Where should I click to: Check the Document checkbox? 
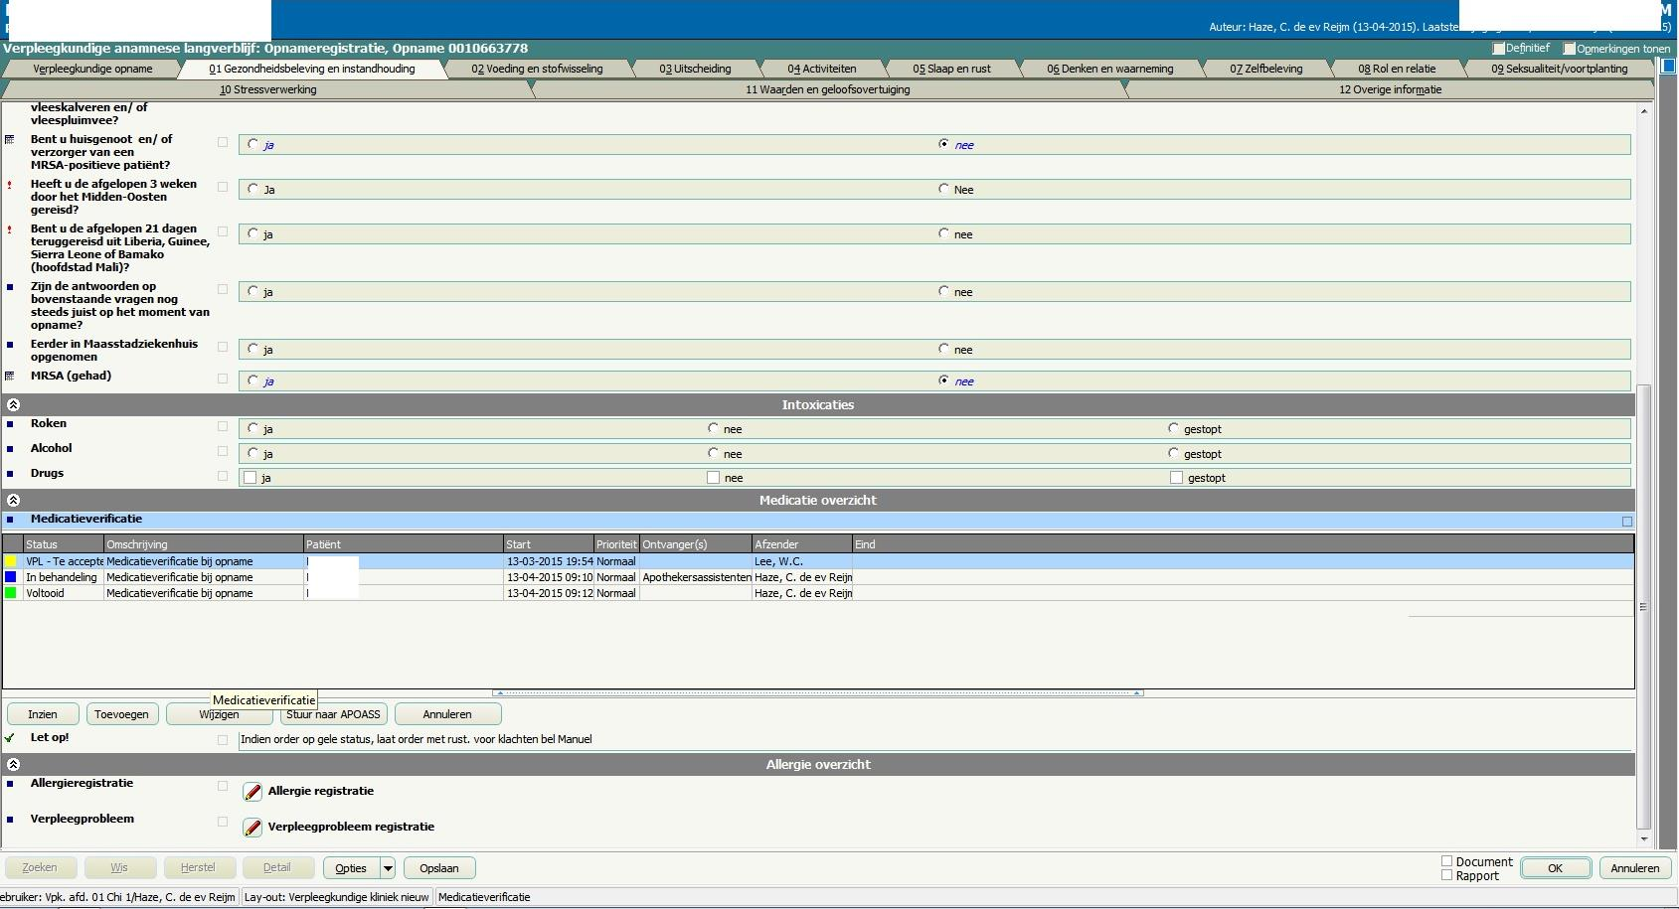1447,861
